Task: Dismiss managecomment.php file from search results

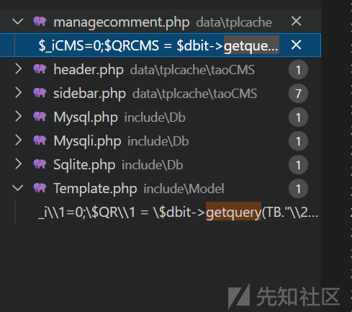Action: pos(296,22)
